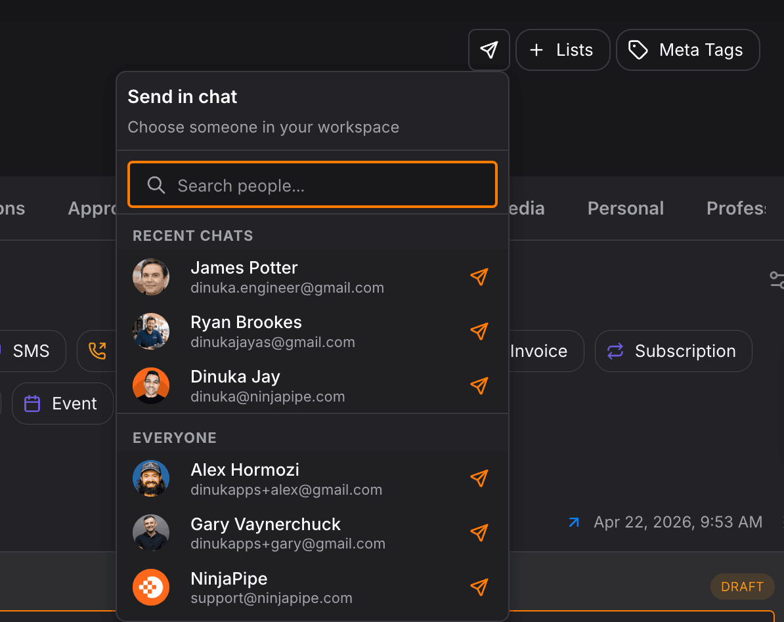Send message to Dinuka Jay using paper plane icon

pyautogui.click(x=479, y=386)
